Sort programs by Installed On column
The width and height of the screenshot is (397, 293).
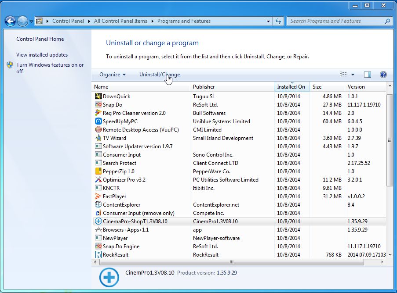pos(291,87)
